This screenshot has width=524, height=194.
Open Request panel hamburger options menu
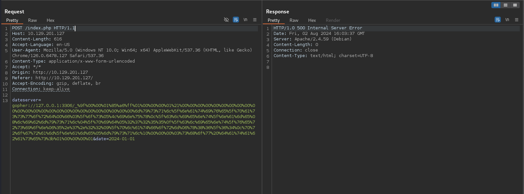(255, 20)
